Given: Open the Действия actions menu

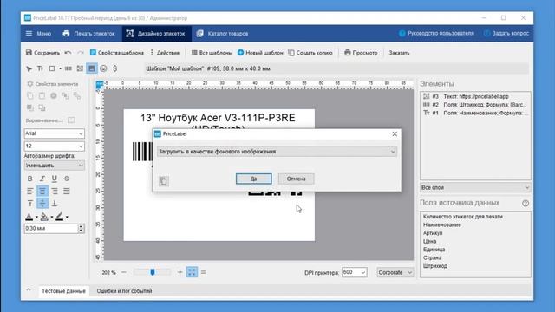Looking at the screenshot, I should coord(165,53).
